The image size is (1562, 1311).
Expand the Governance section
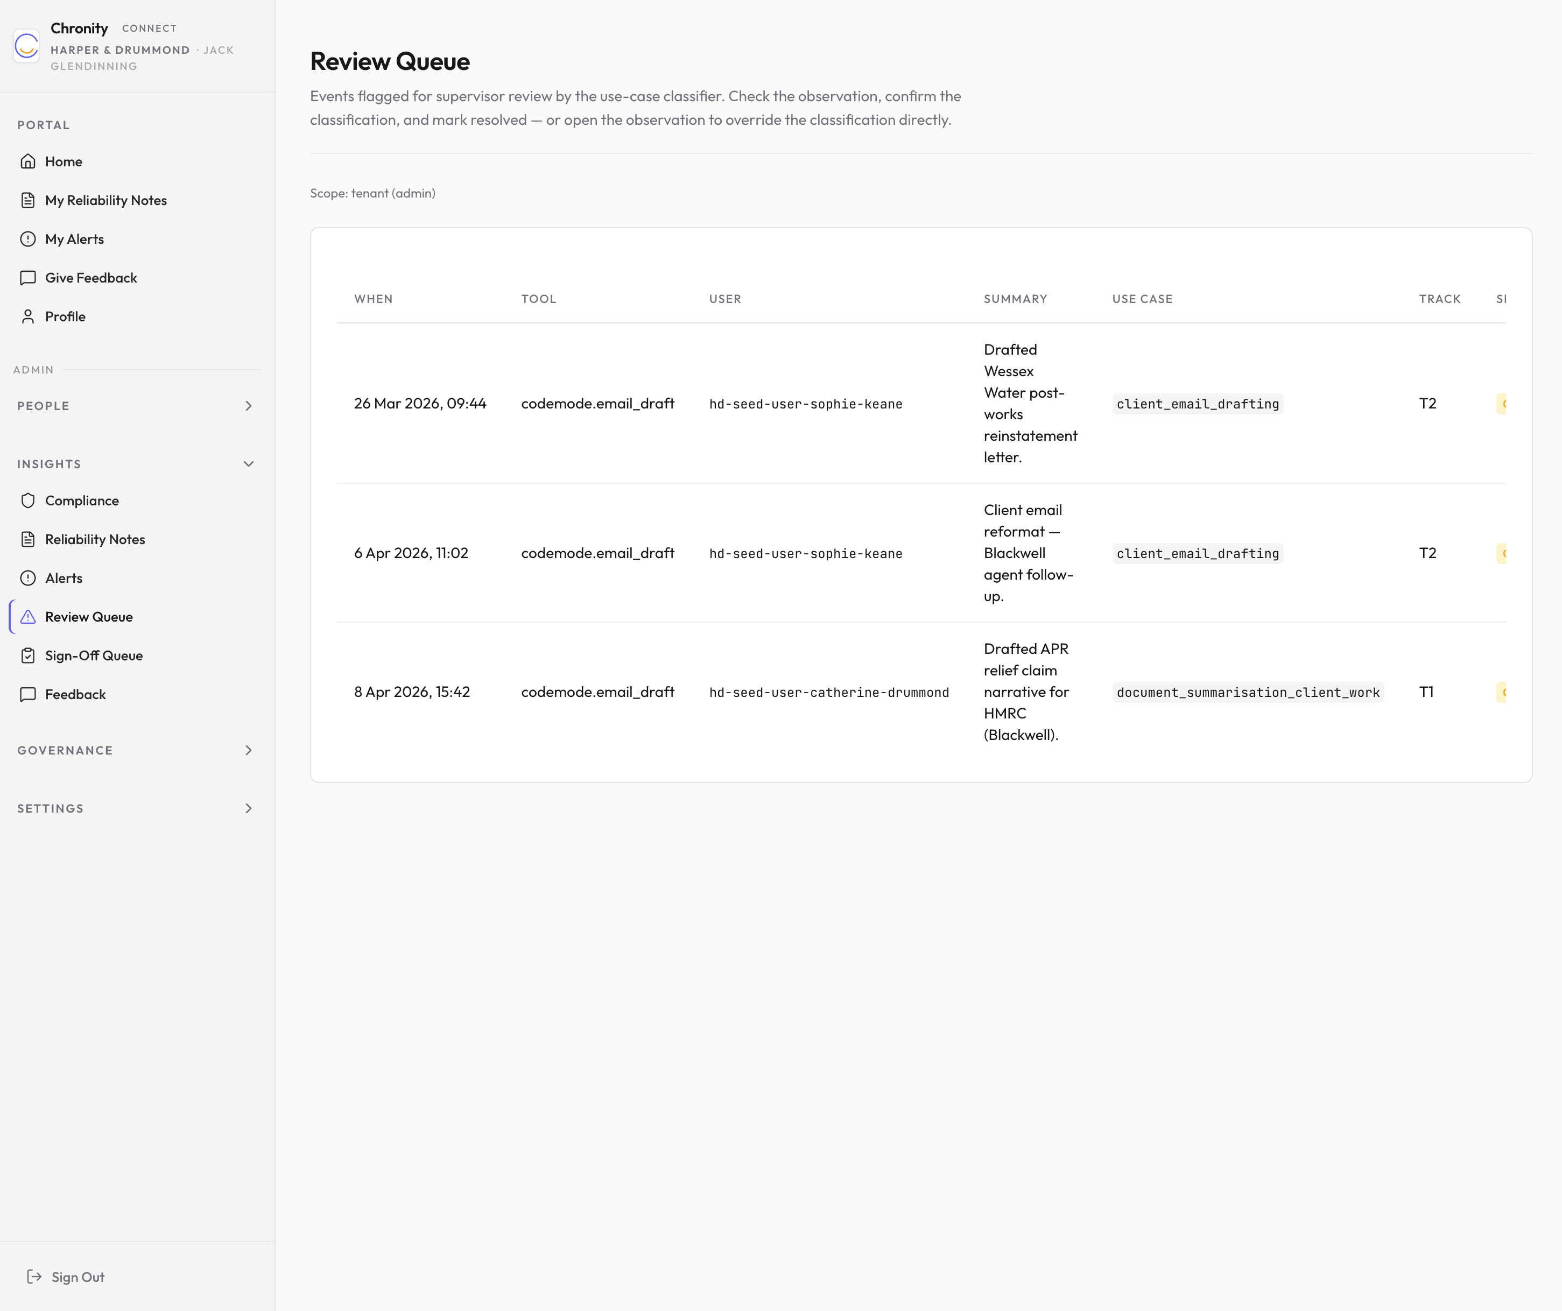pos(249,750)
